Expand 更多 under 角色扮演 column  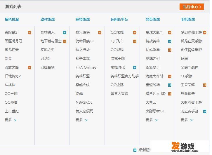pyautogui.click(x=11, y=120)
